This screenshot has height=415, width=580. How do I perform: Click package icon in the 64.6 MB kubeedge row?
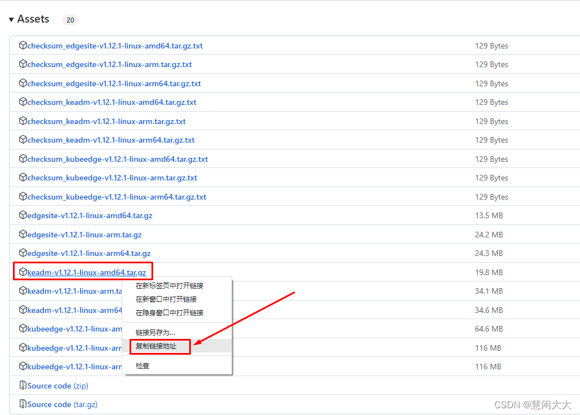tap(23, 328)
